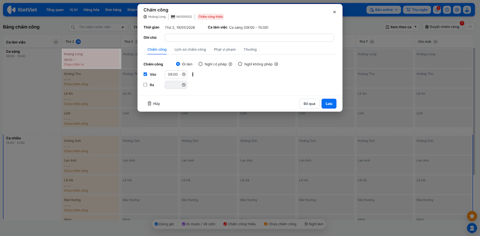Image resolution: width=480 pixels, height=236 pixels.
Task: Open the support chat floating button
Action: click(472, 228)
